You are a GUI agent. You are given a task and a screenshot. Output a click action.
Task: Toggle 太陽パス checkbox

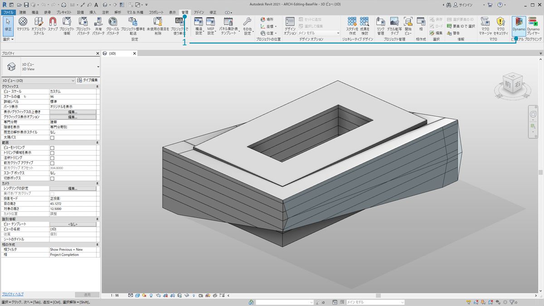(52, 137)
